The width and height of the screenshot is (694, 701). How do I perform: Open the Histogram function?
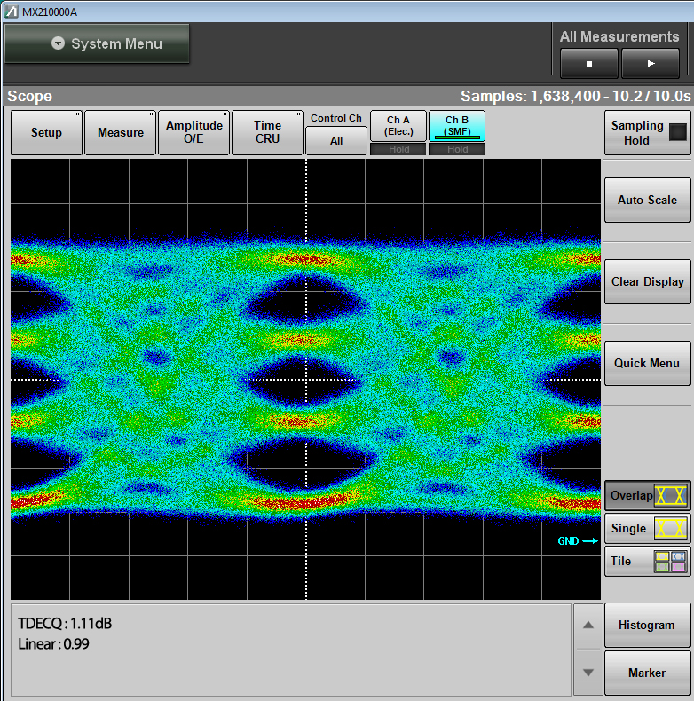tap(647, 625)
